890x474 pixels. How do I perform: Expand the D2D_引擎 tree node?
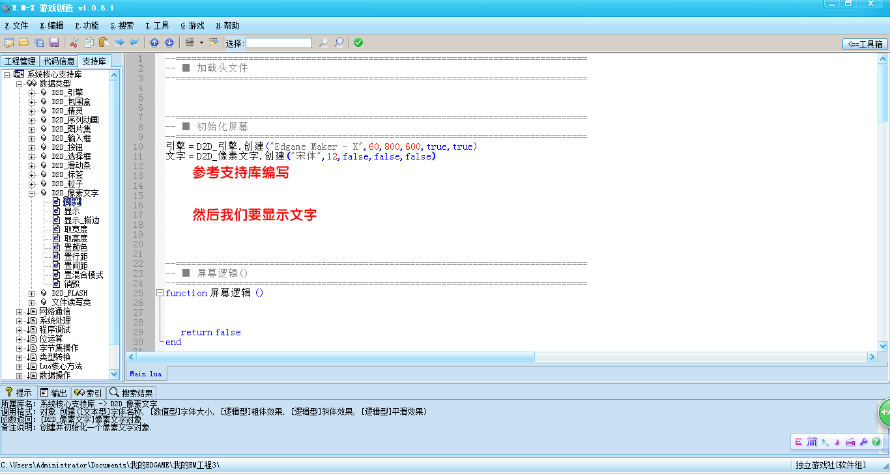[31, 93]
